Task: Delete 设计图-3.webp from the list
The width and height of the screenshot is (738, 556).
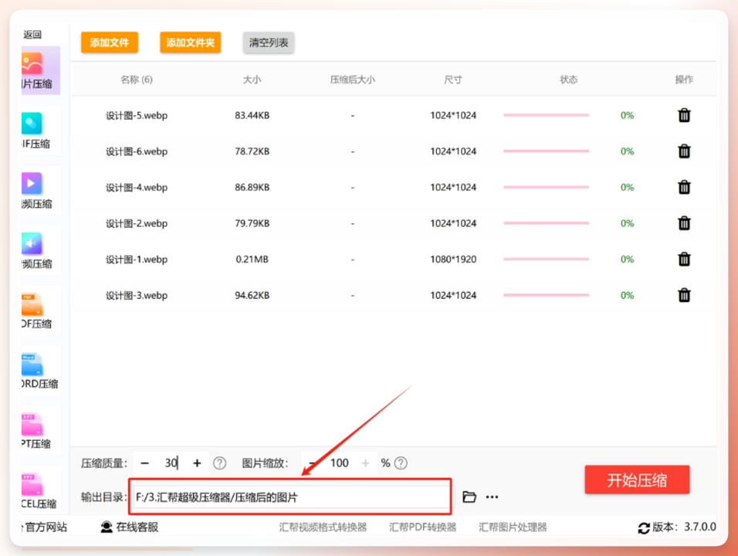Action: (684, 295)
